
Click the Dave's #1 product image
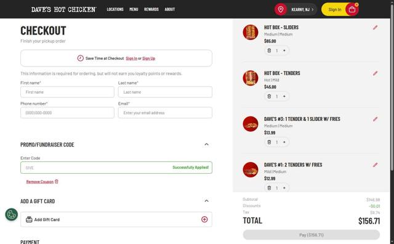point(251,169)
